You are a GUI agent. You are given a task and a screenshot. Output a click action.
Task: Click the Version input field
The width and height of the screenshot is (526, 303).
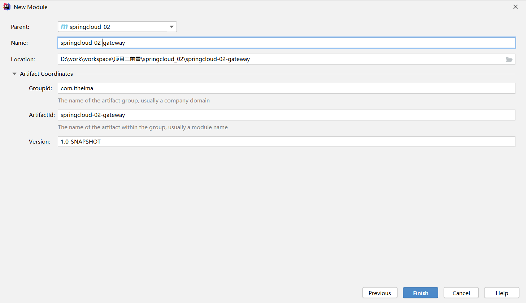[x=286, y=142]
